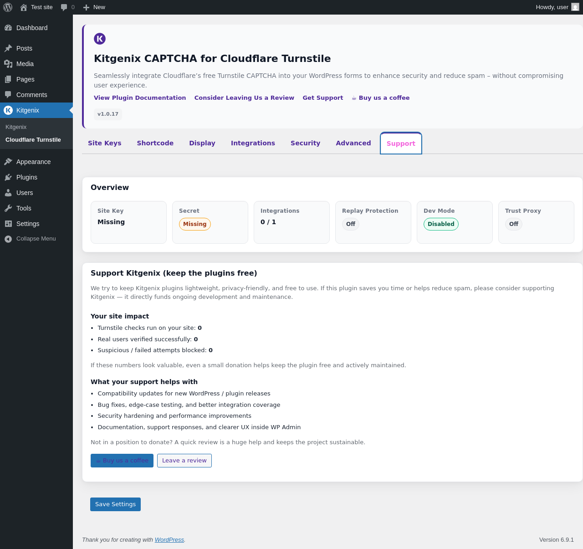The image size is (583, 549).
Task: Click the Leave a review button
Action: coord(184,461)
